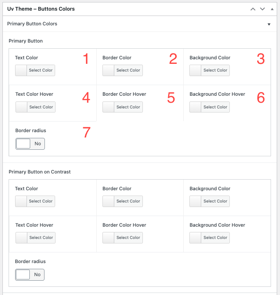Set Primary Button Background Color Hover
Screen dimensions: 280x295
(x=210, y=107)
